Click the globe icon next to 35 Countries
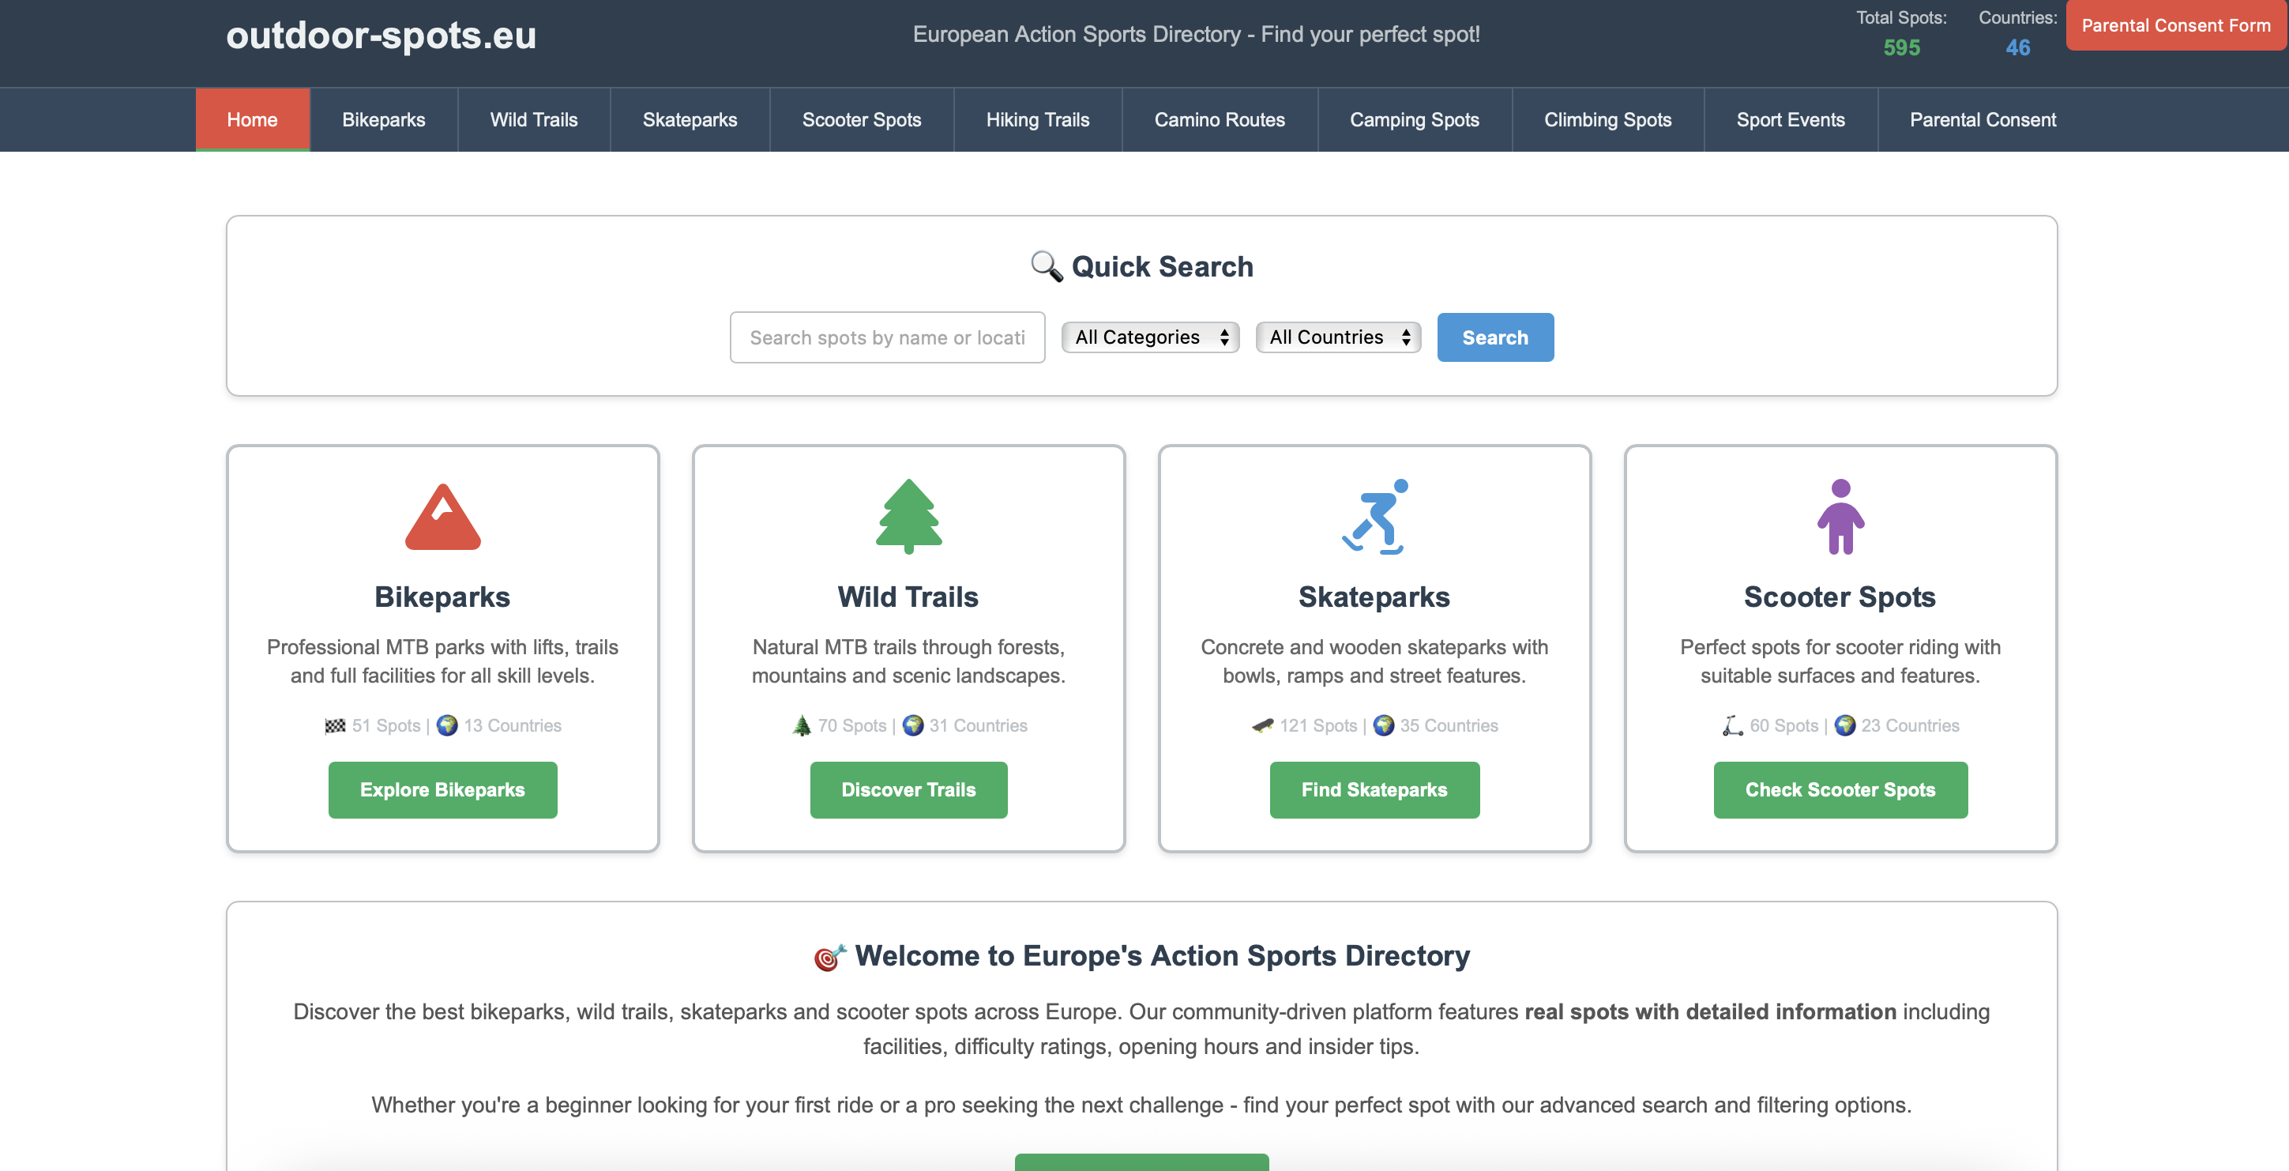 pyautogui.click(x=1384, y=725)
